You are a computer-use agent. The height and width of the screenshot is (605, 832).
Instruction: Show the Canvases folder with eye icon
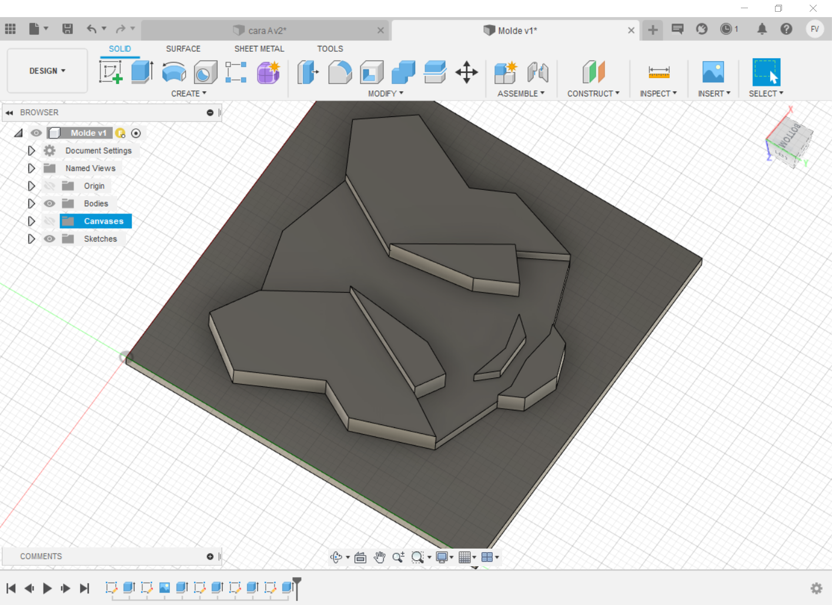click(x=50, y=221)
